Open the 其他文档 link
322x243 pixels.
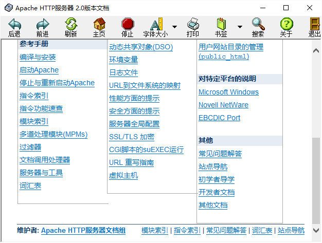point(213,205)
